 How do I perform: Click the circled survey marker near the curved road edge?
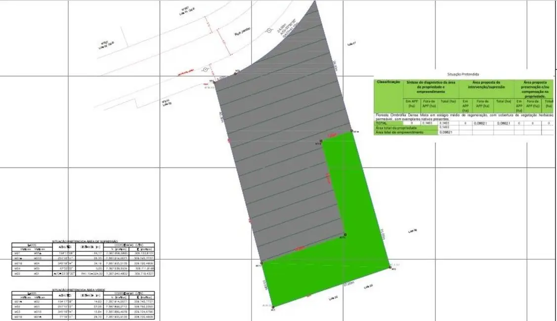tap(269, 31)
